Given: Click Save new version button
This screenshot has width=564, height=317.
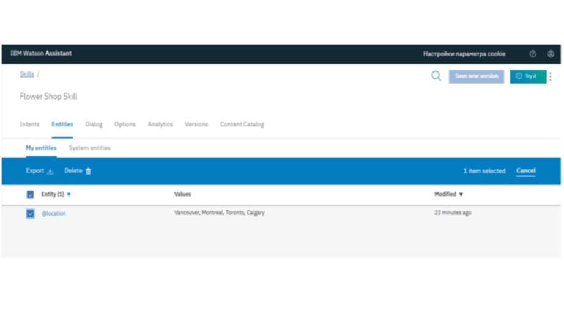Looking at the screenshot, I should pos(476,77).
